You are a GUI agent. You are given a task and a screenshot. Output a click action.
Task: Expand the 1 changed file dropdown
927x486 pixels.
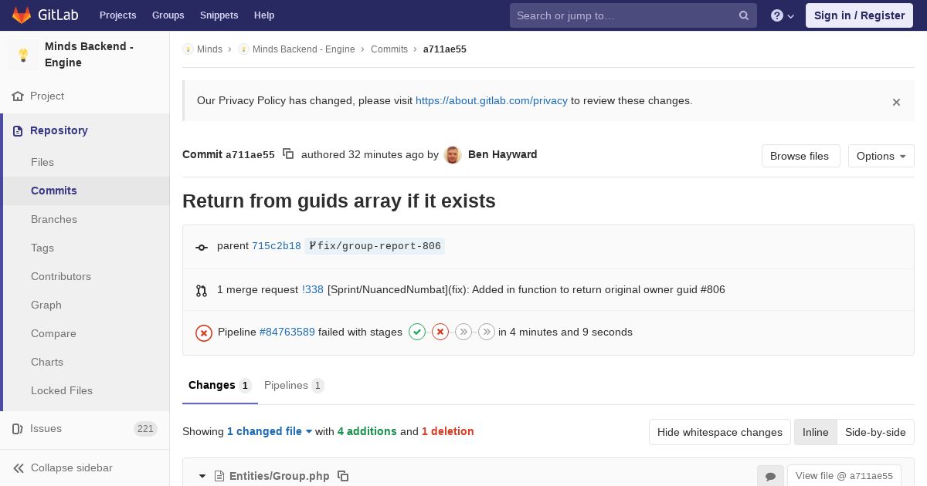tap(270, 431)
